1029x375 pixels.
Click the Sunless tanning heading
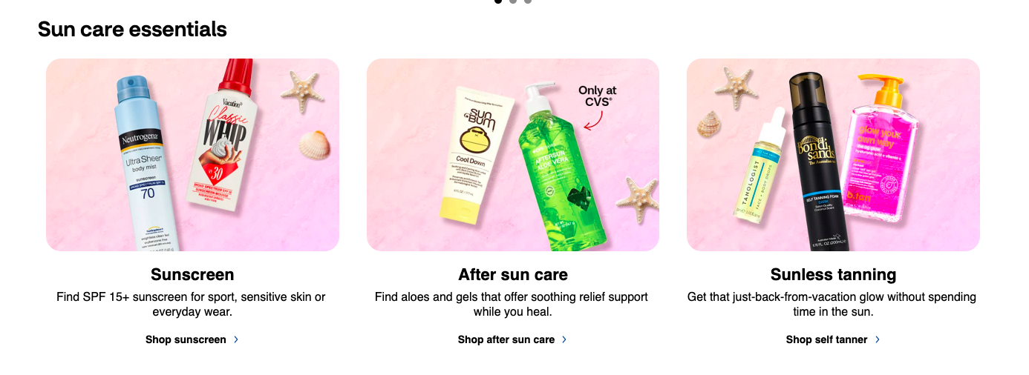(x=833, y=275)
